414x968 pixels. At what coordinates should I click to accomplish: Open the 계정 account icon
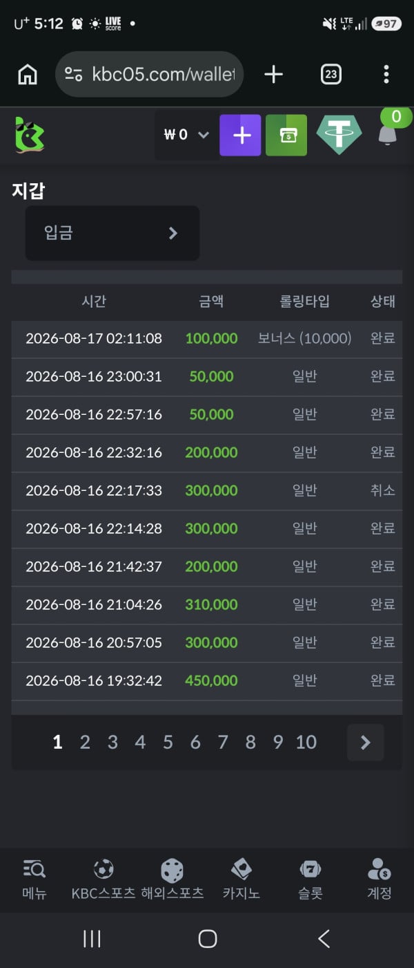[x=379, y=869]
